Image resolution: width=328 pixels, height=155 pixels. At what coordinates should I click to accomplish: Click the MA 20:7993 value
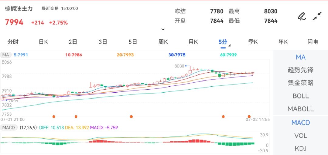125,55
